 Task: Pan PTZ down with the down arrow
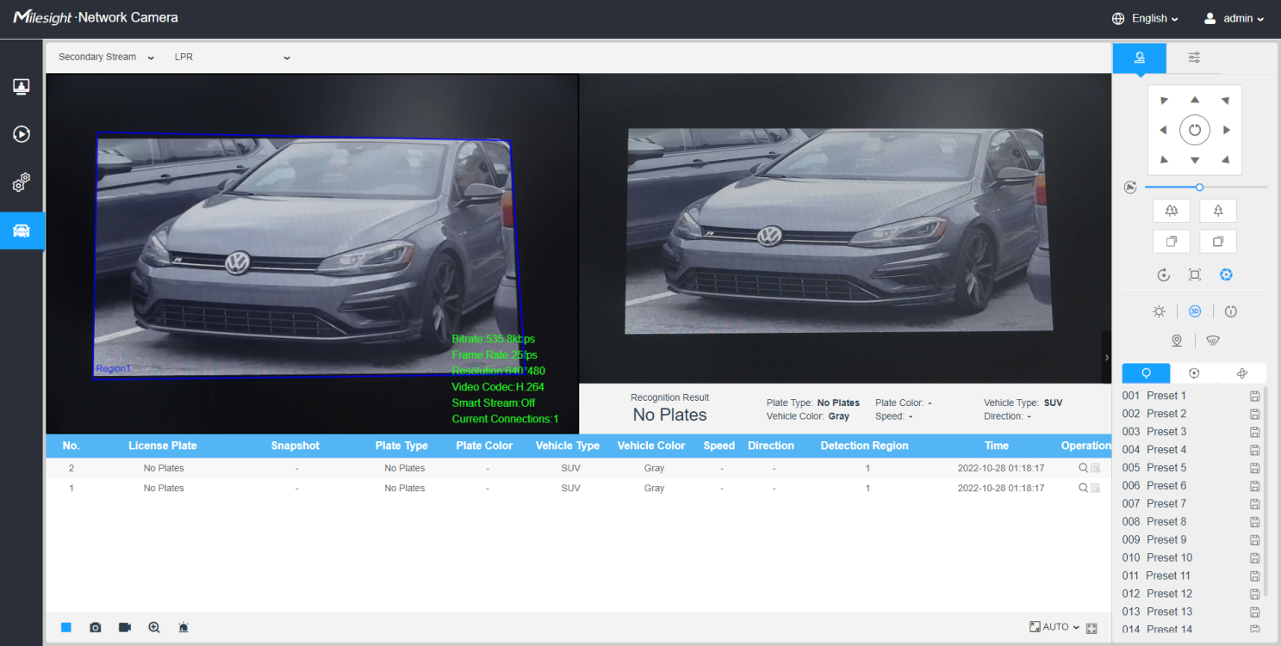1195,161
